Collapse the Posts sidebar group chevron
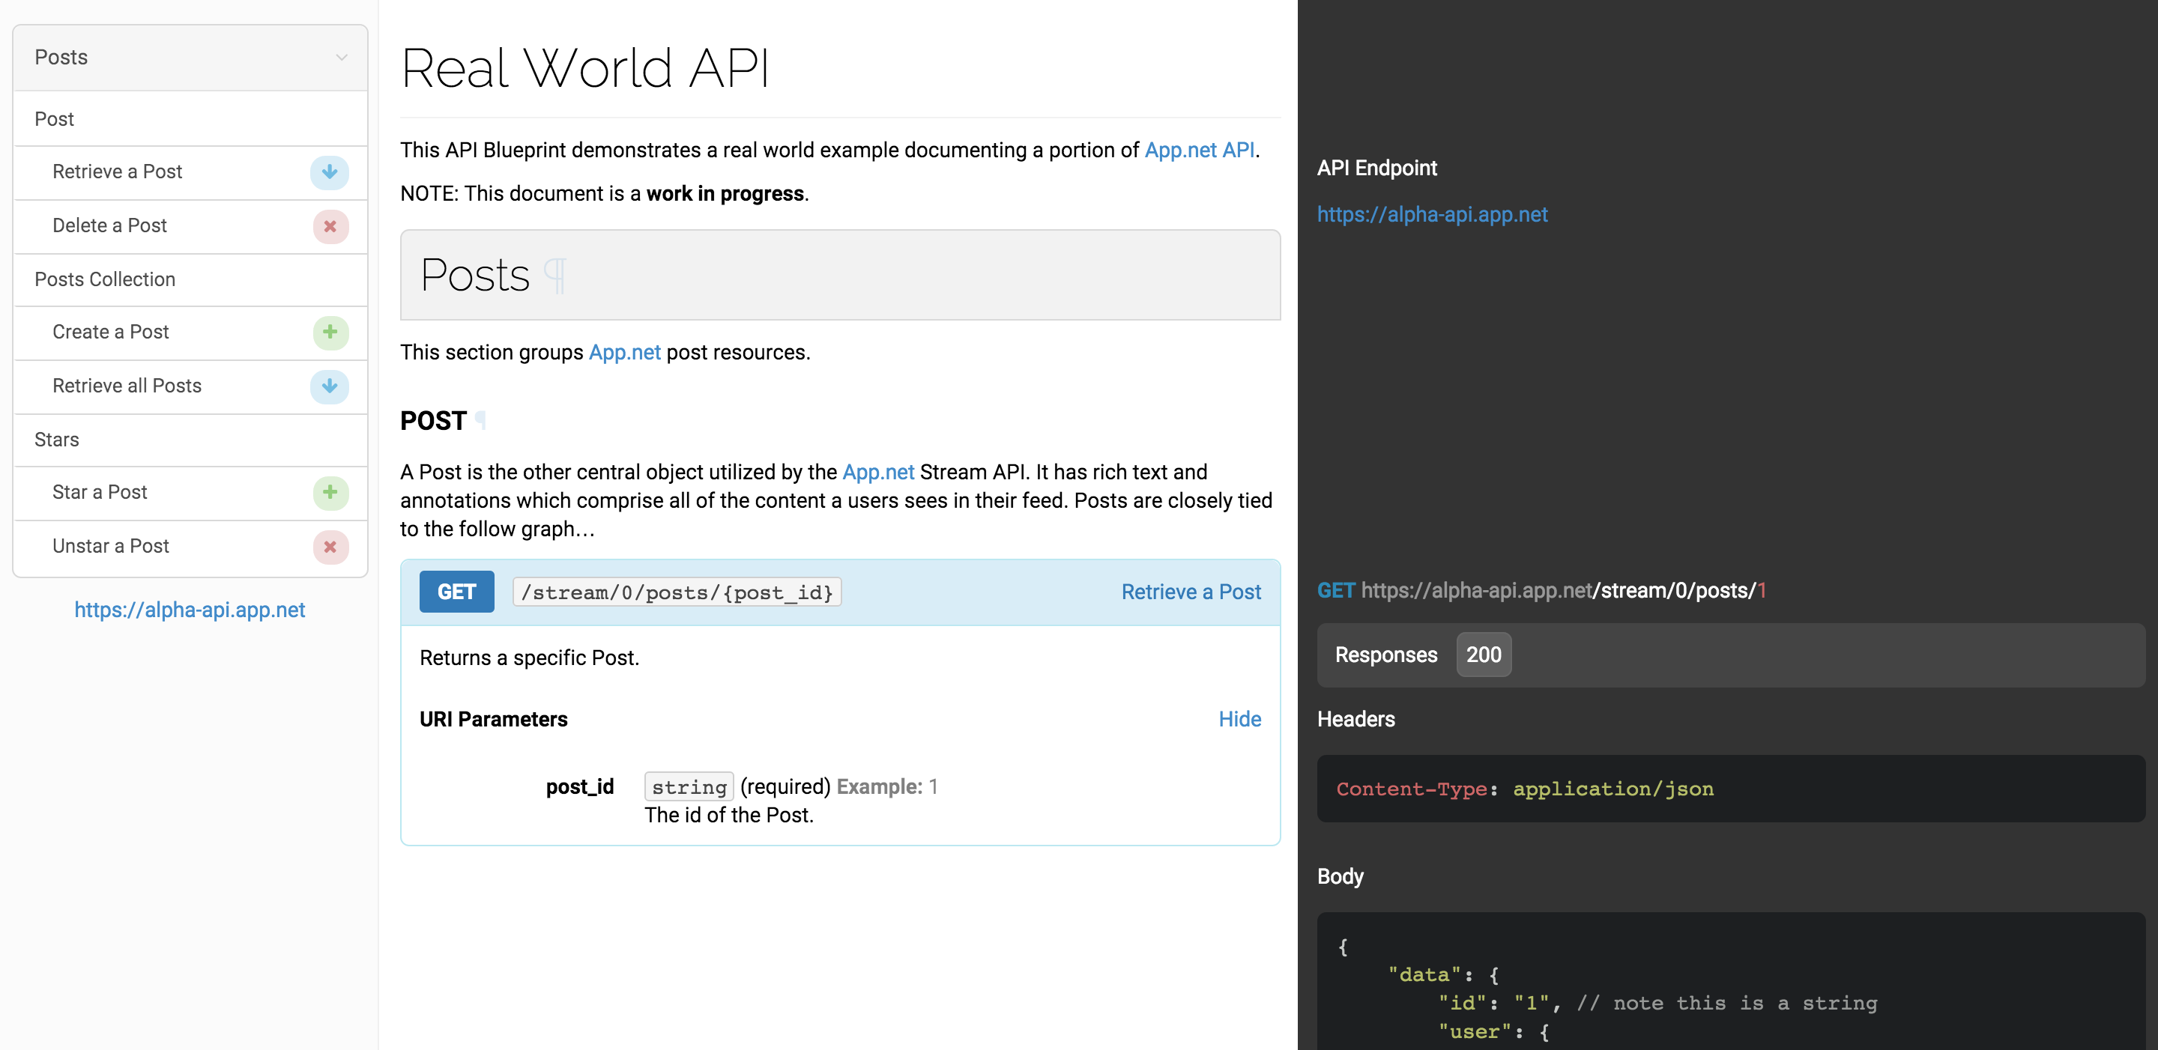Image resolution: width=2158 pixels, height=1050 pixels. [342, 57]
